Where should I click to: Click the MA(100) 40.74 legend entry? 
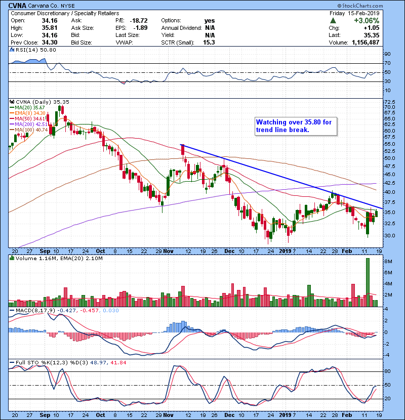click(x=29, y=130)
